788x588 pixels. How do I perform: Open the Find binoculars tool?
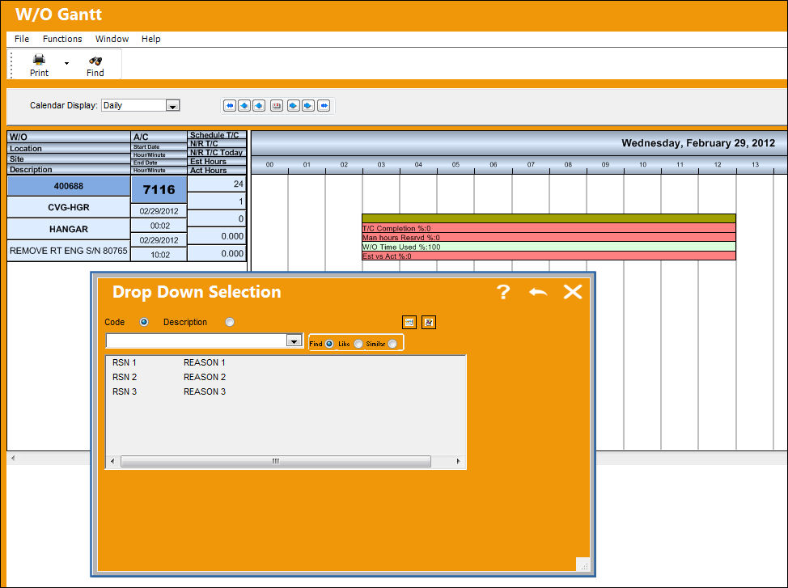tap(95, 65)
